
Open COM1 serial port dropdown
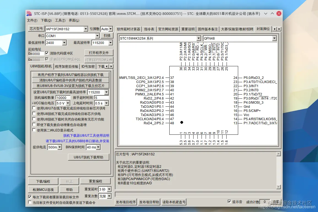(97, 36)
